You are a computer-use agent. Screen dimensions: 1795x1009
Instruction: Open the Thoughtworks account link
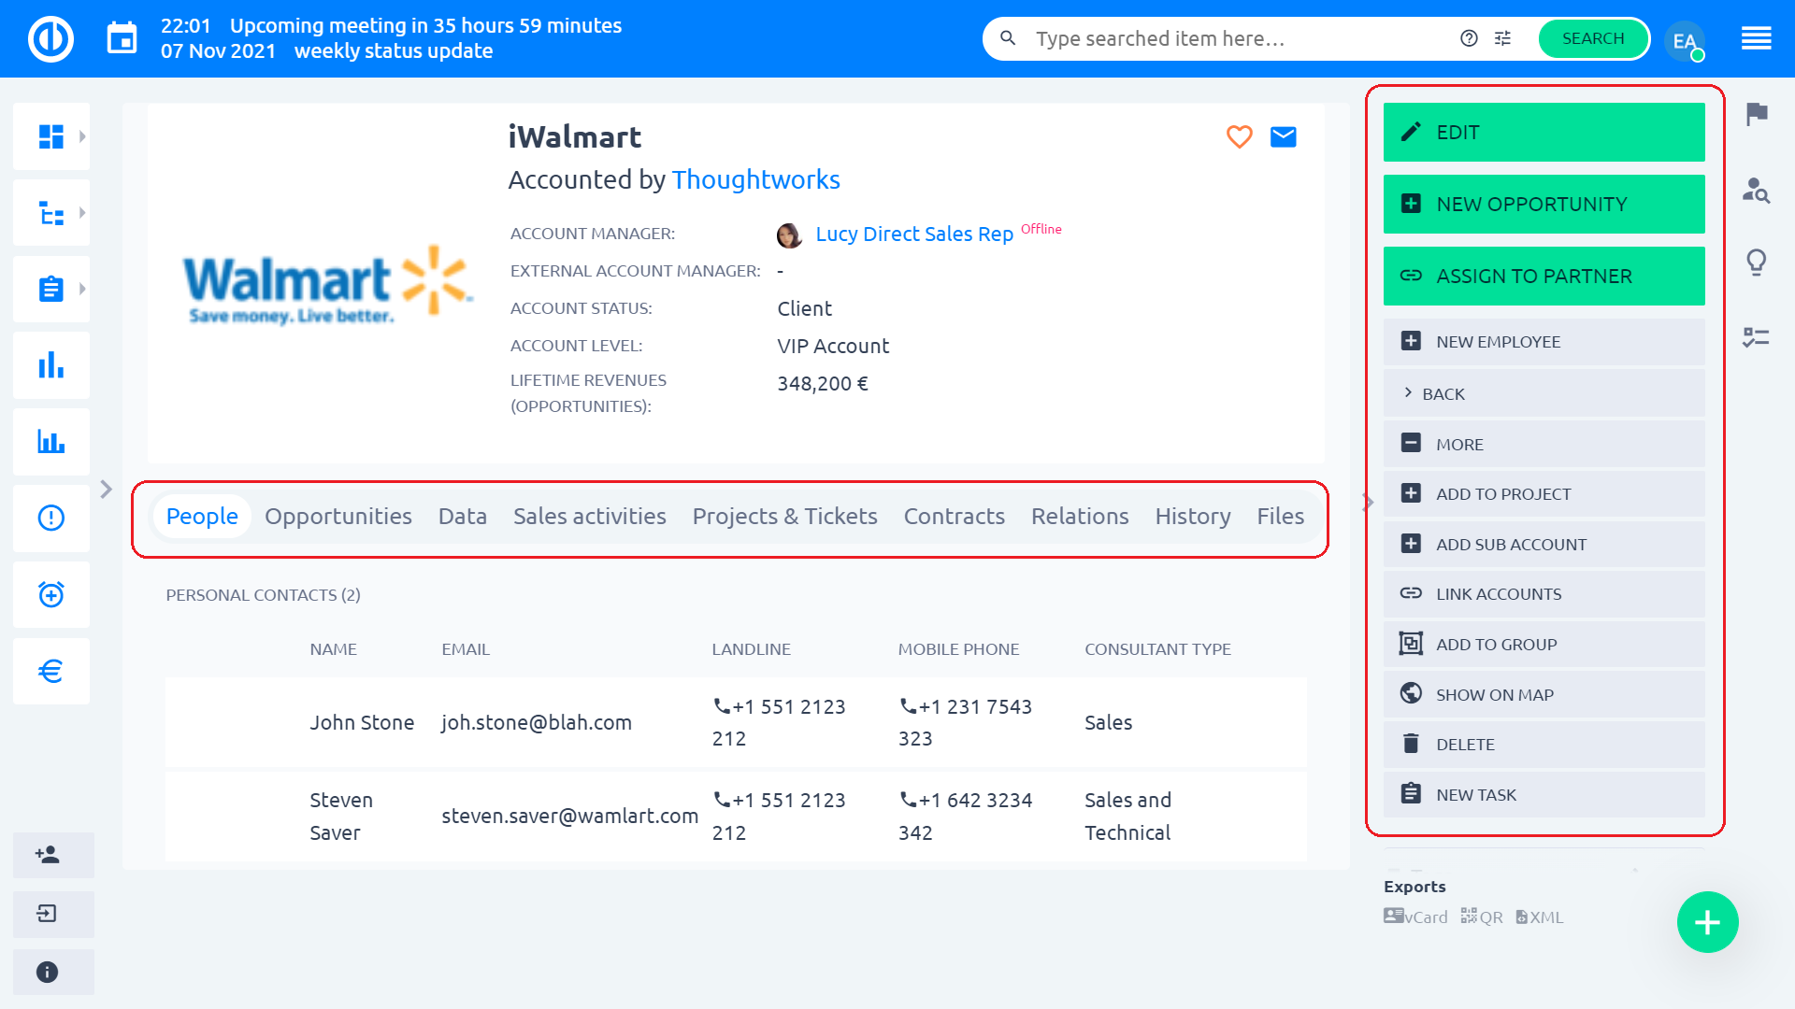coord(755,179)
